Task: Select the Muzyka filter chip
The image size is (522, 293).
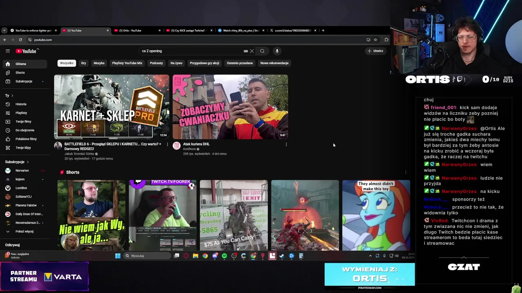Action: coord(99,63)
